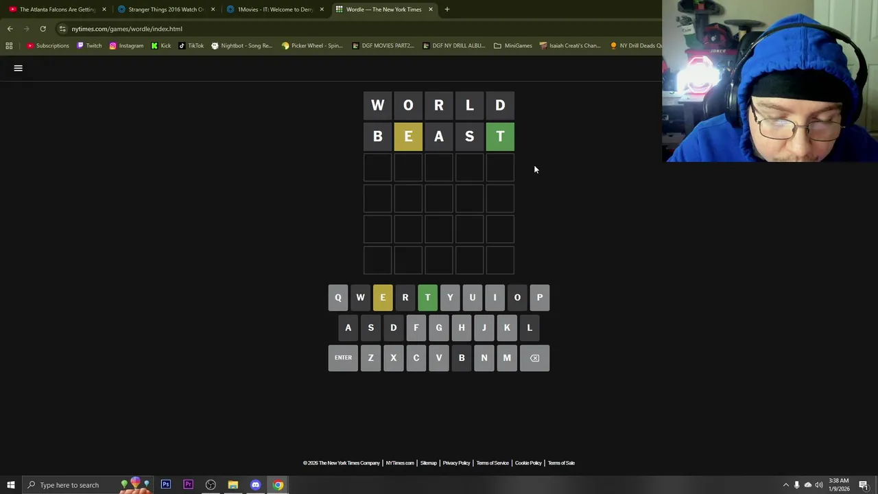
Task: Open Premiere Pro from the taskbar
Action: (x=188, y=485)
